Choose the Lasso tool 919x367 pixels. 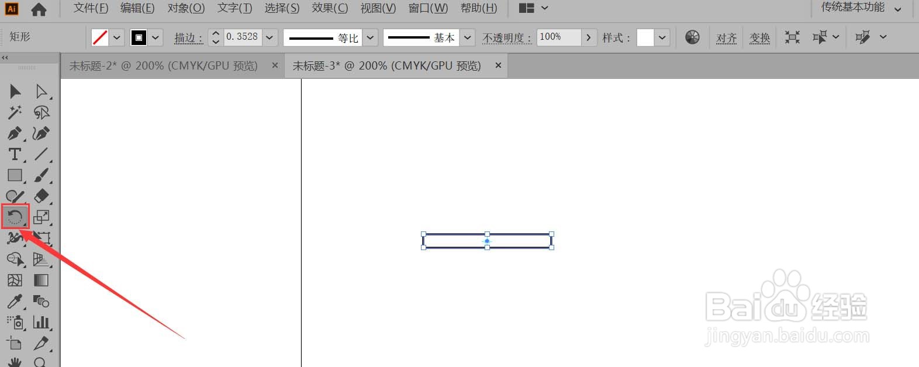[x=41, y=112]
